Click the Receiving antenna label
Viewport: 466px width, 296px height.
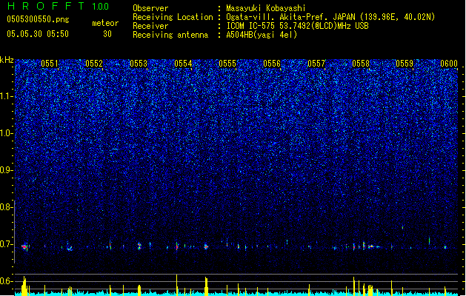point(170,35)
